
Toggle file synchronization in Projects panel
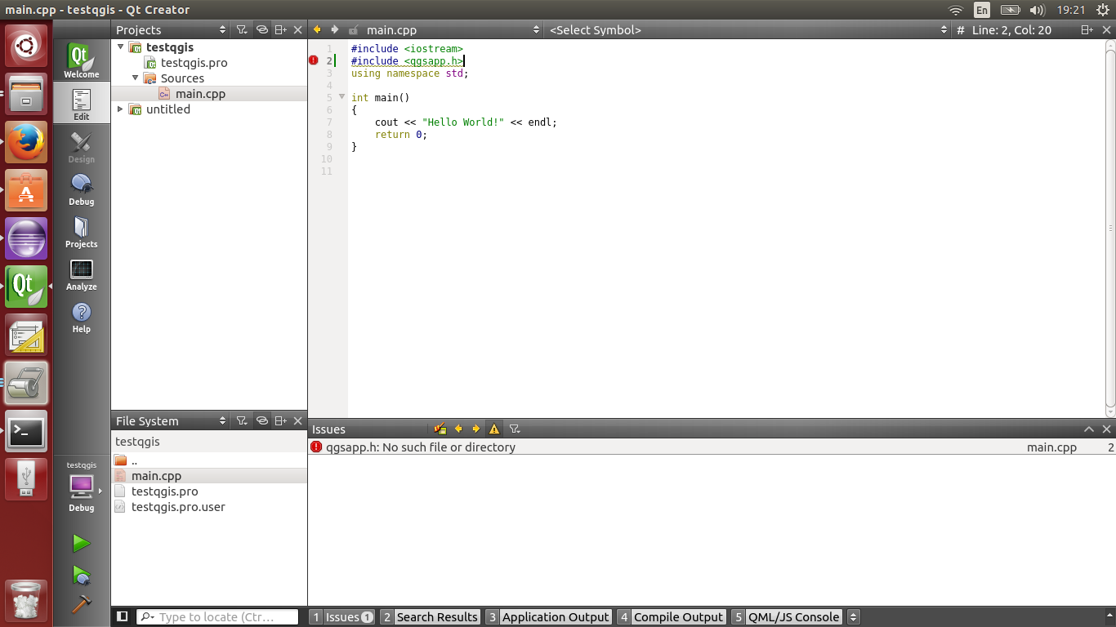[261, 29]
